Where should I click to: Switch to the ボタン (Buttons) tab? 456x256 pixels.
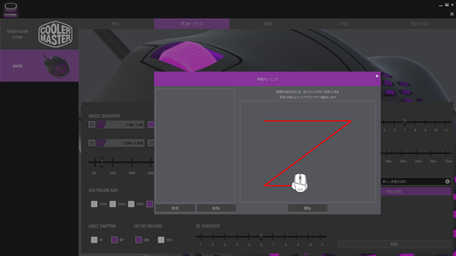click(116, 23)
